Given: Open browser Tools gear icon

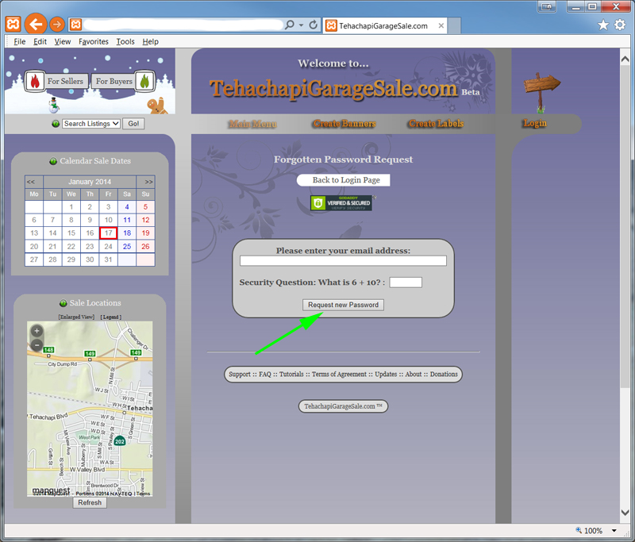Looking at the screenshot, I should [620, 25].
